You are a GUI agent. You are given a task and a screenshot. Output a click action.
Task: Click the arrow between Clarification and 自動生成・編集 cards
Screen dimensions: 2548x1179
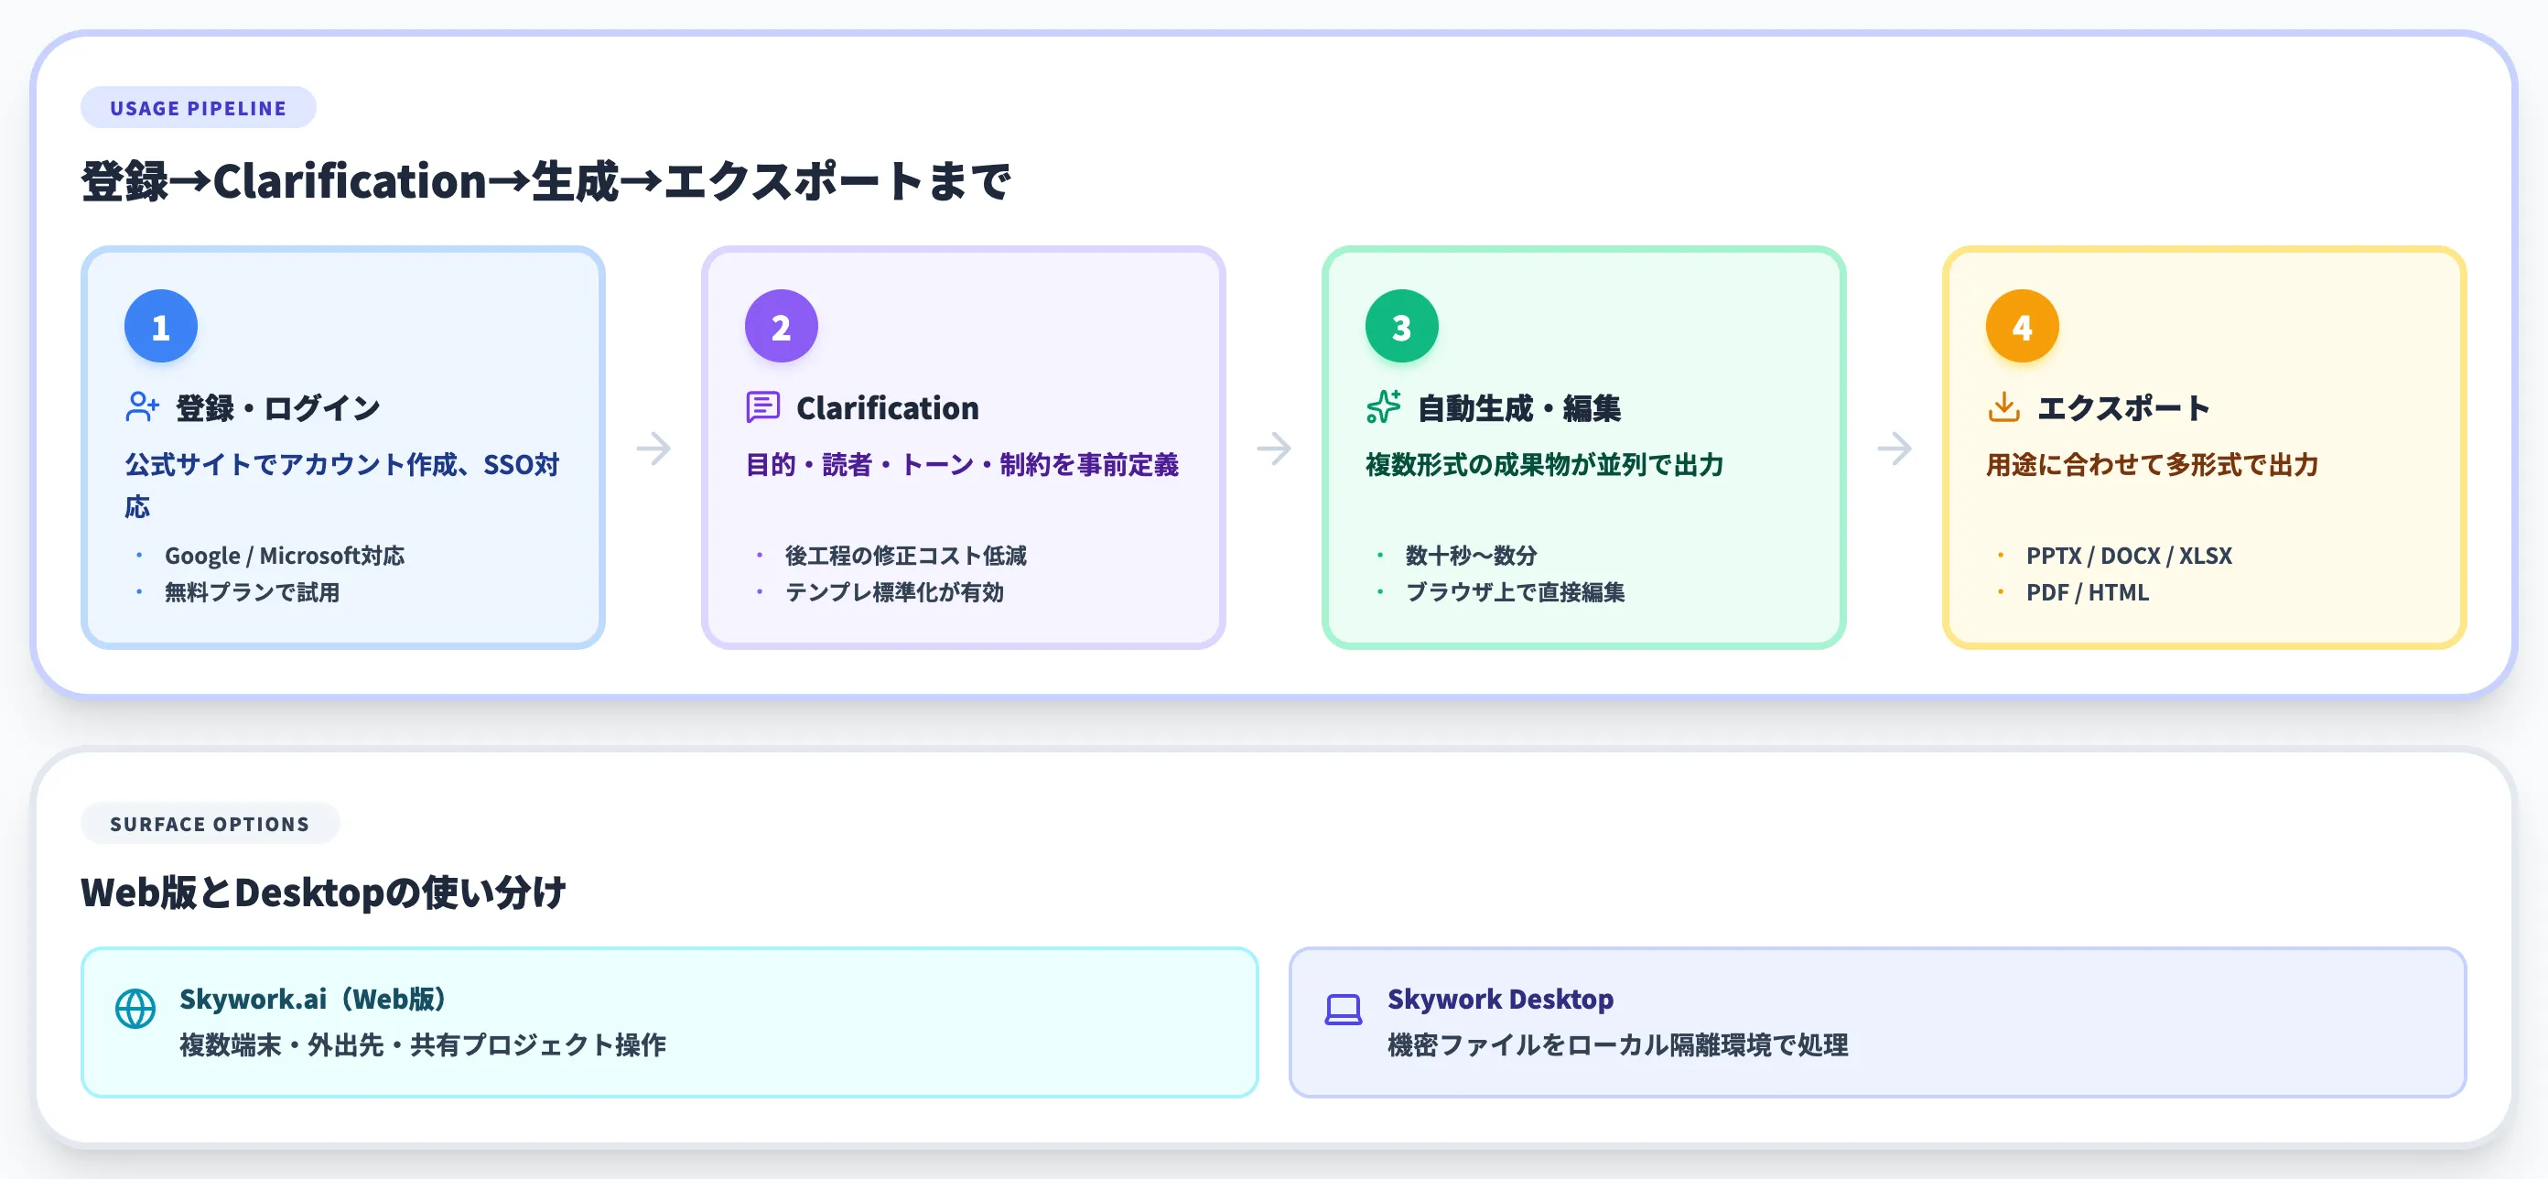point(1273,448)
